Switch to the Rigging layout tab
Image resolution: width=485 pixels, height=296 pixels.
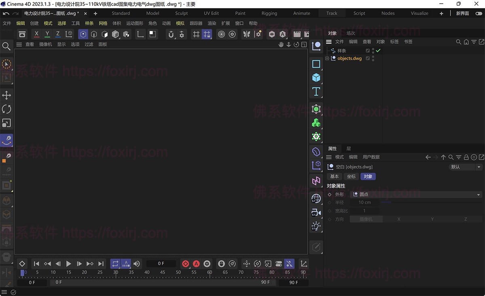coord(269,13)
